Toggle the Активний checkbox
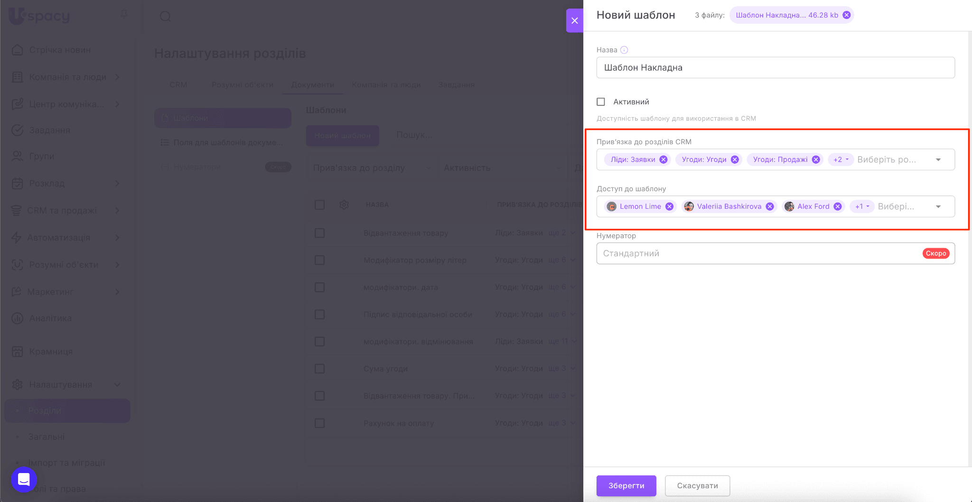Screen dimensions: 972x502 (601, 102)
